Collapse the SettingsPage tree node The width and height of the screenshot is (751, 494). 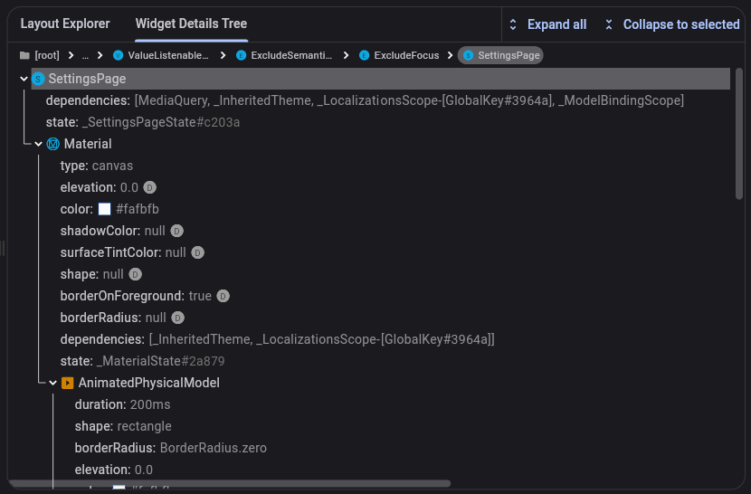click(24, 80)
